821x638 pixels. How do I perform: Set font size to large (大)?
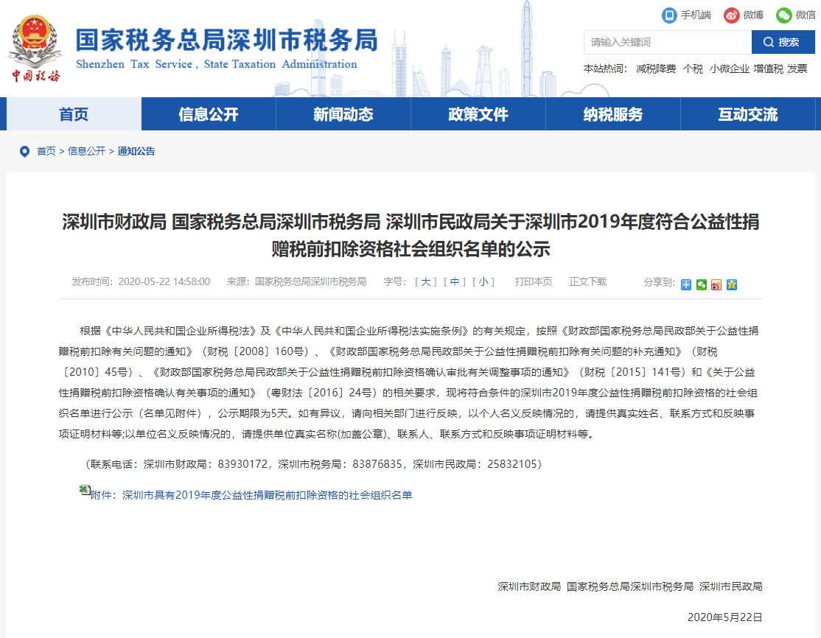point(425,281)
